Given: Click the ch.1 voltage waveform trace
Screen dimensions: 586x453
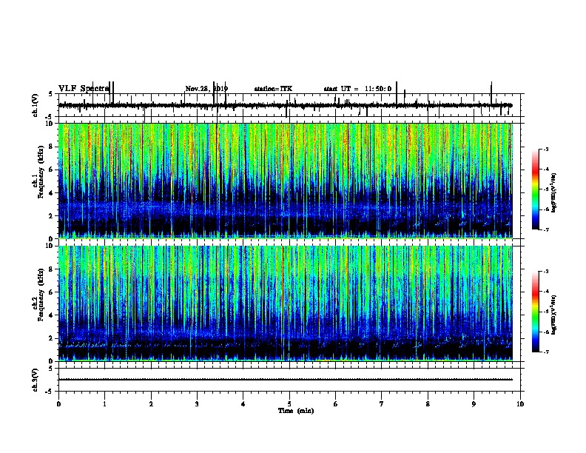Looking at the screenshot, I should (286, 105).
